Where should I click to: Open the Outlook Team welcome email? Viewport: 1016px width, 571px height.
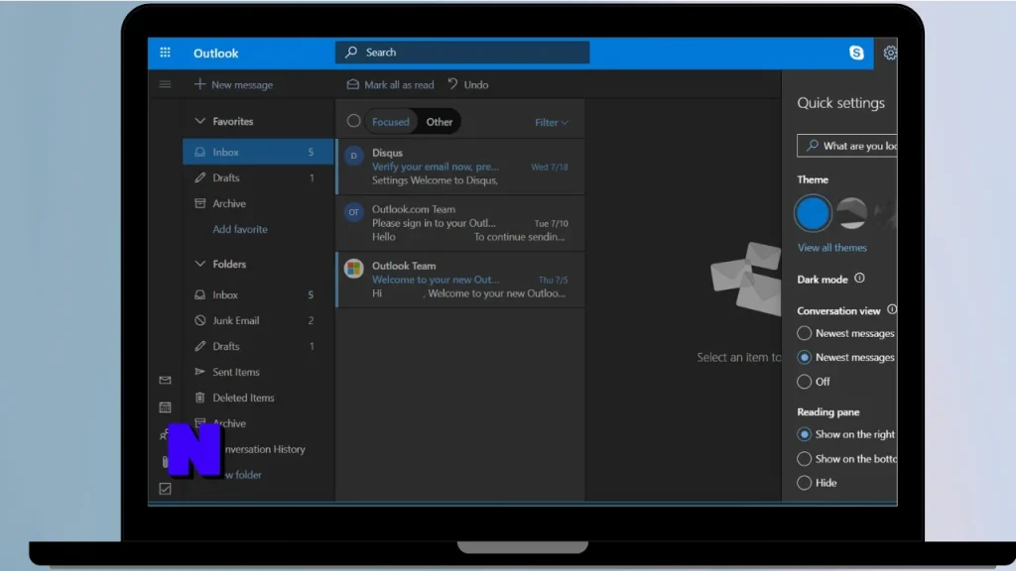[460, 279]
